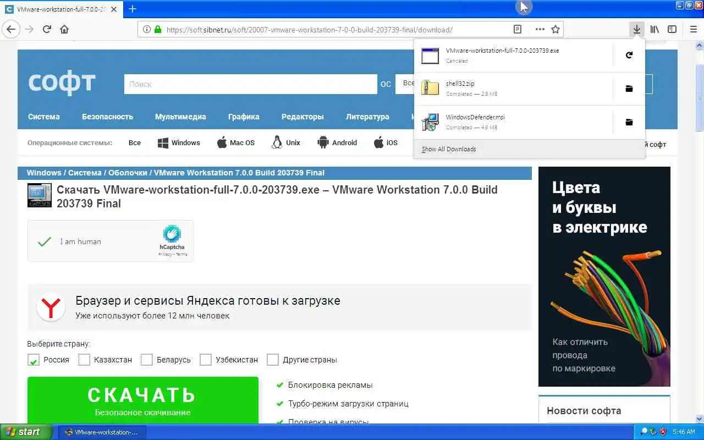Screen dimensions: 704x440
Task: Click the Поиск search input field
Action: [x=251, y=84]
